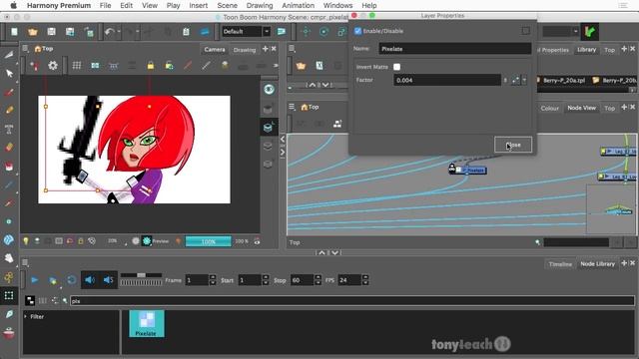Viewport: 639px width, 359px height.
Task: Click the light bulb icon below Camera view
Action: (x=26, y=241)
